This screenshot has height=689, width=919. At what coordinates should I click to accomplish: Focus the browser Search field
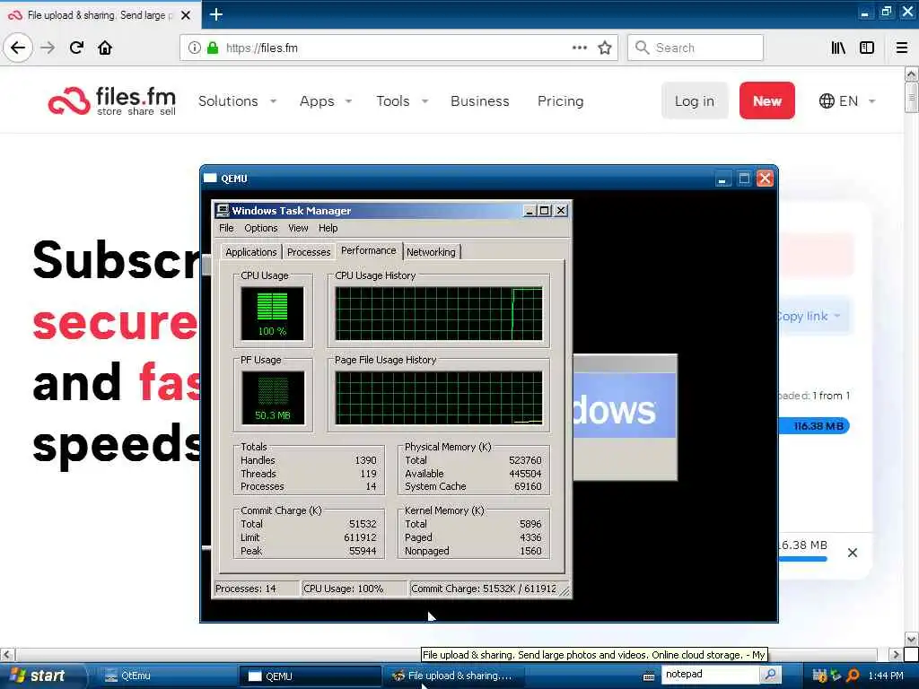696,48
